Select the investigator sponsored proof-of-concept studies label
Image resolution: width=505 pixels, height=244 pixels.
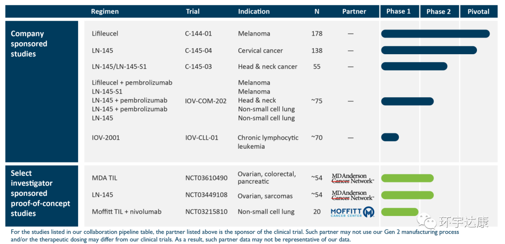coord(40,193)
